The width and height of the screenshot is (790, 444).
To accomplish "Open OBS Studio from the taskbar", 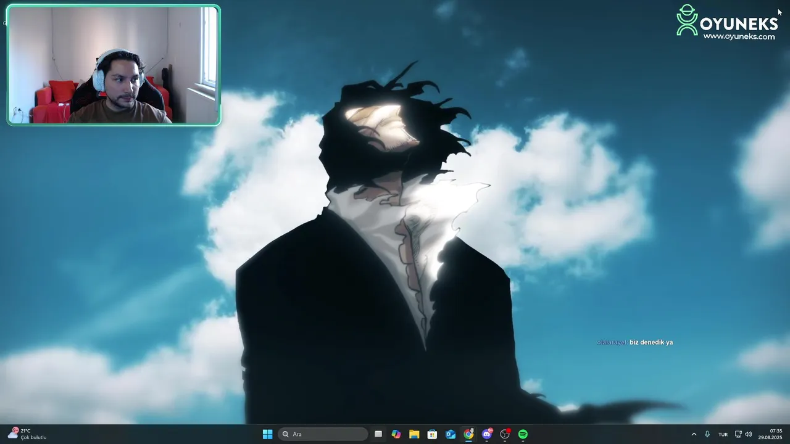I will click(505, 434).
